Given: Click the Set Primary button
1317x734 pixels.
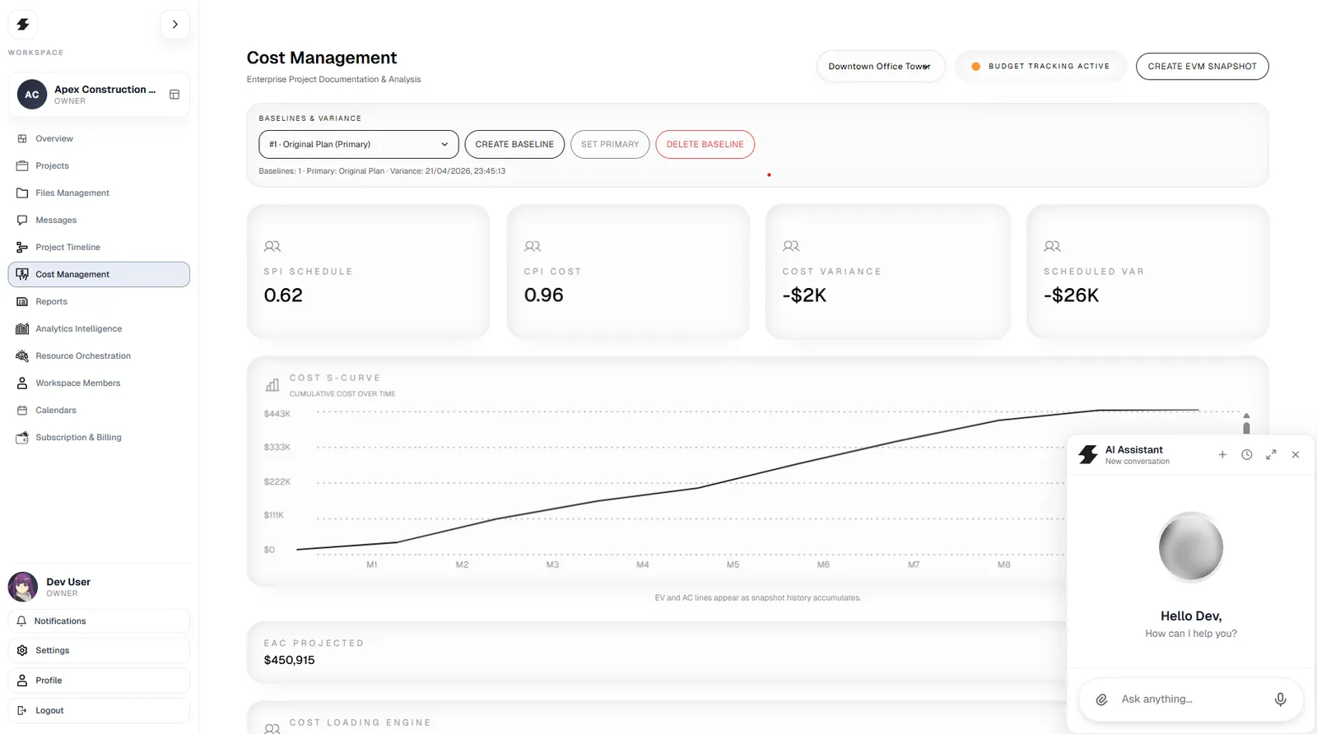Looking at the screenshot, I should (610, 144).
